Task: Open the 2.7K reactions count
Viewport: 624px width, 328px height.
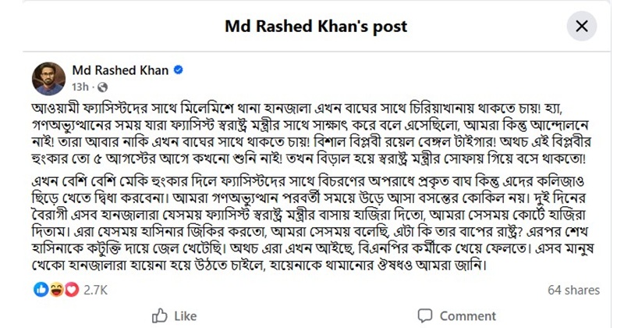Action: coord(95,290)
